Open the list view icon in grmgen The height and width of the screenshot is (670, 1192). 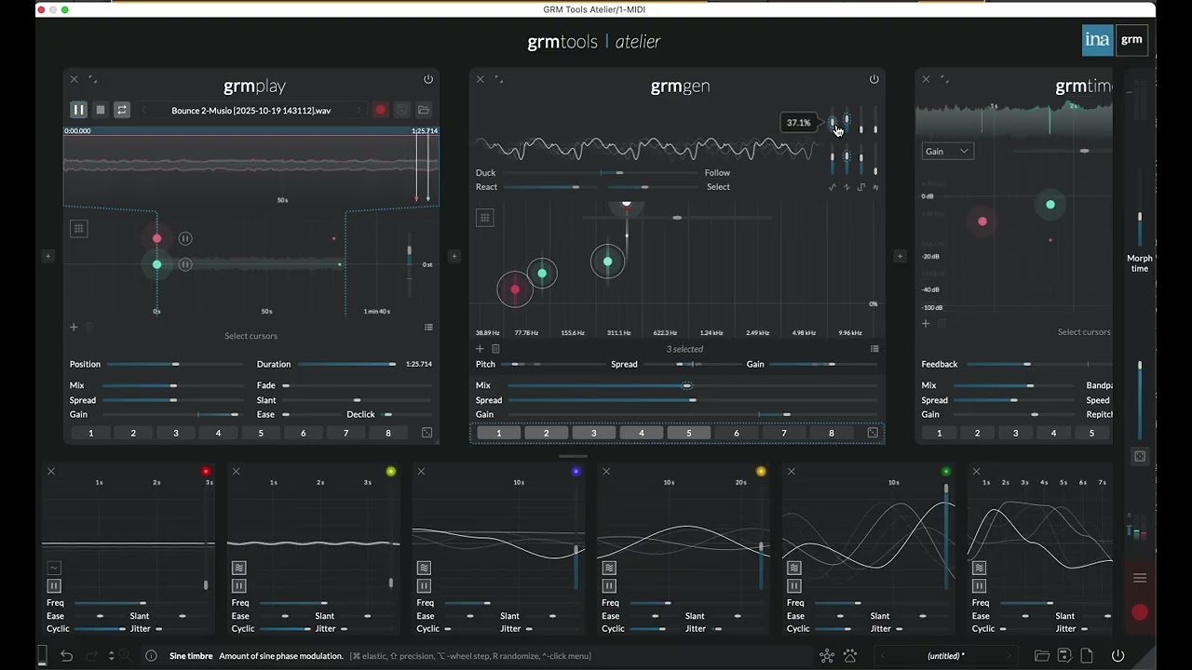(874, 349)
